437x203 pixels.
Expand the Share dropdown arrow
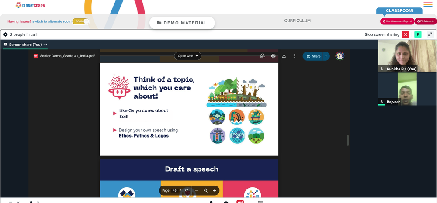tap(326, 56)
